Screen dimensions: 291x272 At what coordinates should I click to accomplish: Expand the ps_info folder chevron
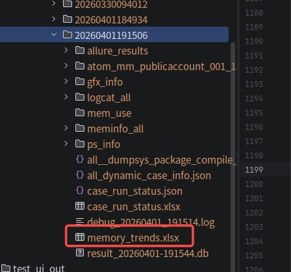[x=66, y=143]
